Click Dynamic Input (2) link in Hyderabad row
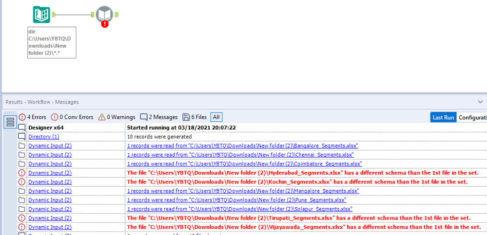This screenshot has width=487, height=235. [50, 173]
